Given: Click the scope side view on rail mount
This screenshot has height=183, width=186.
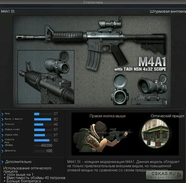Looking at the screenshot, I should click(x=149, y=90).
